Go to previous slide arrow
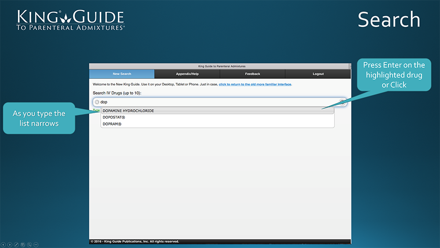Viewport: 440px width, 248px height. (x=4, y=245)
